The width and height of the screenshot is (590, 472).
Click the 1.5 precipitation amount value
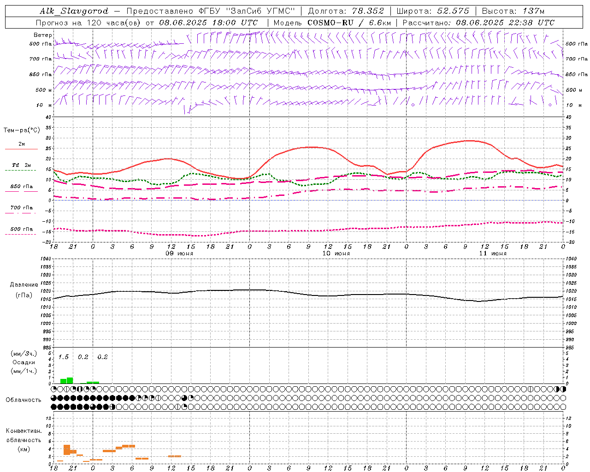pyautogui.click(x=64, y=357)
